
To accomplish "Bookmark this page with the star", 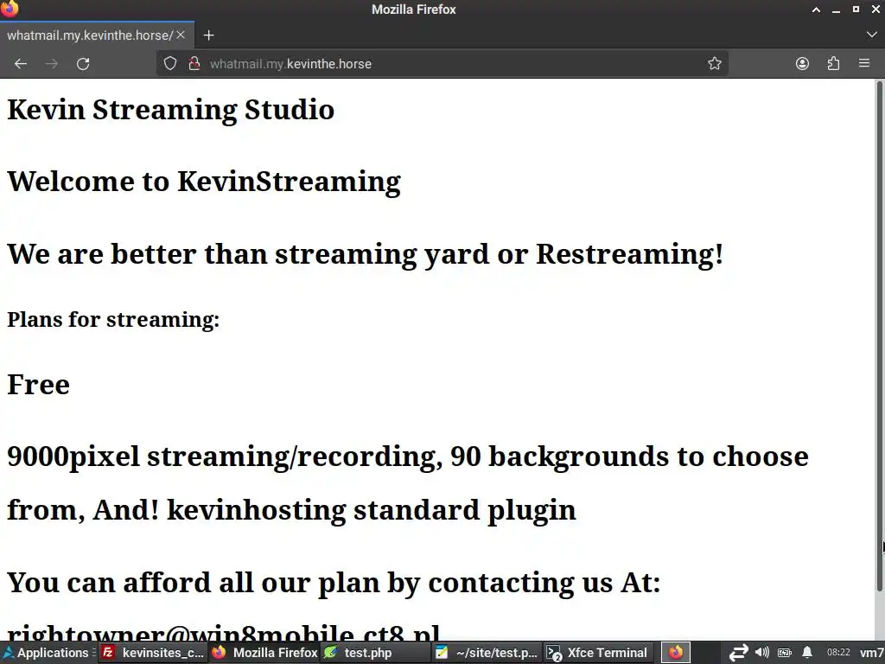I will click(x=715, y=63).
